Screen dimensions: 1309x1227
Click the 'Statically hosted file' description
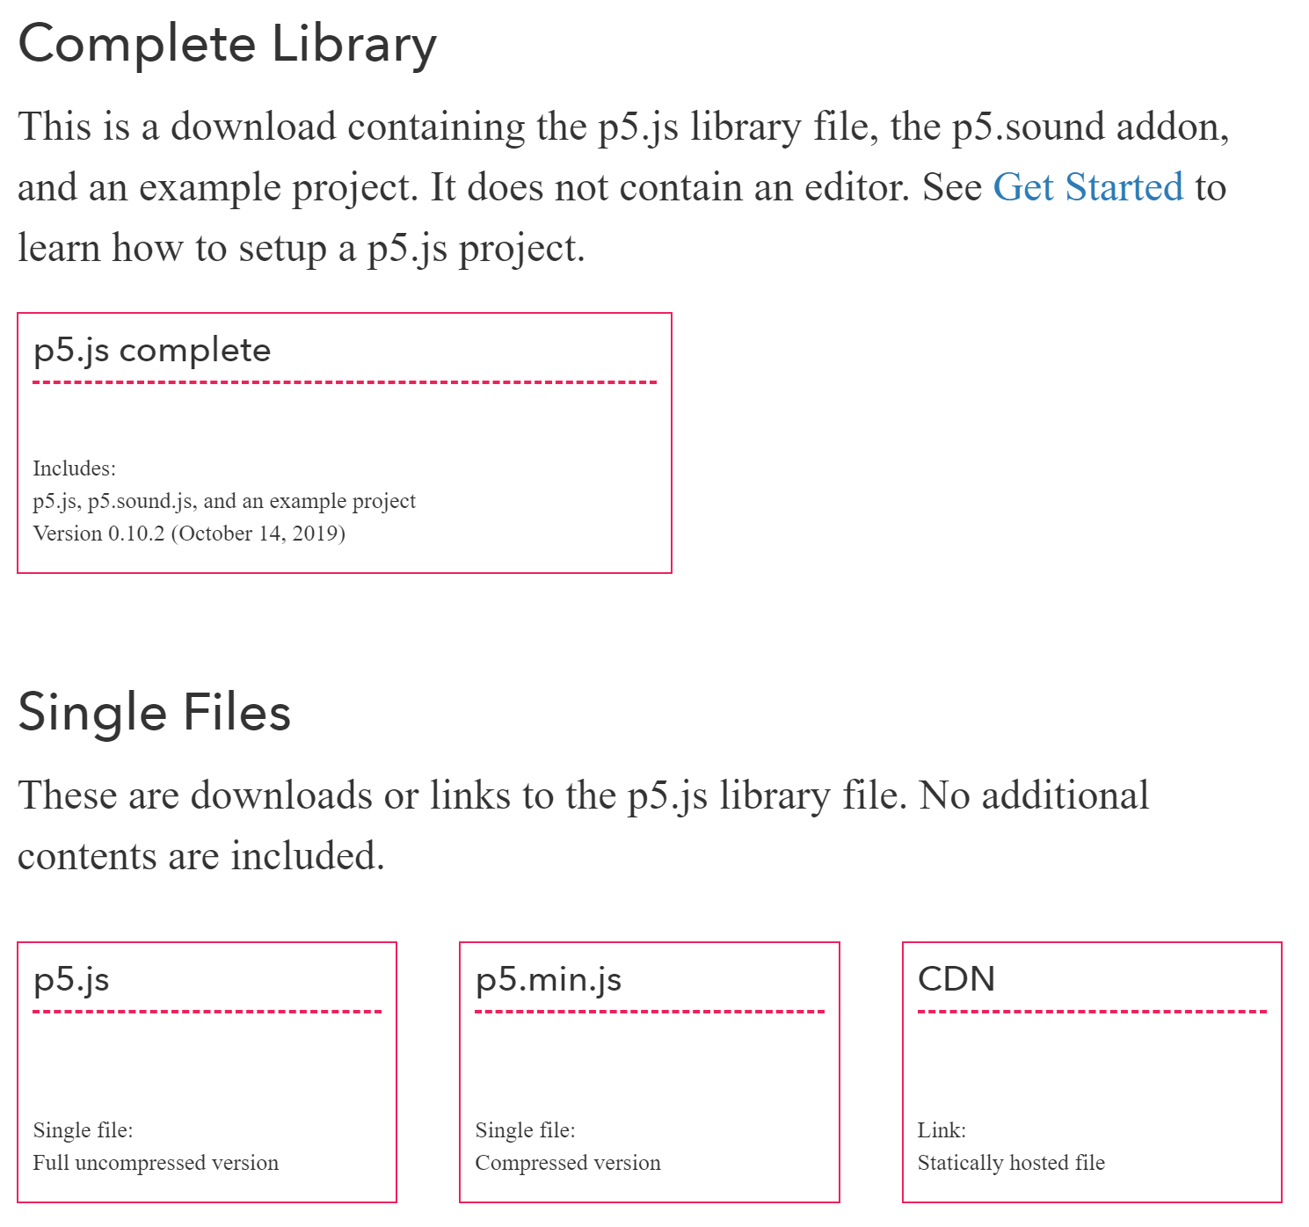[1011, 1163]
